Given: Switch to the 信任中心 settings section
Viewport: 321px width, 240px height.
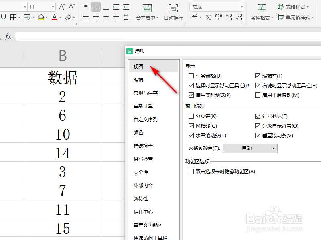Looking at the screenshot, I should click(143, 212).
